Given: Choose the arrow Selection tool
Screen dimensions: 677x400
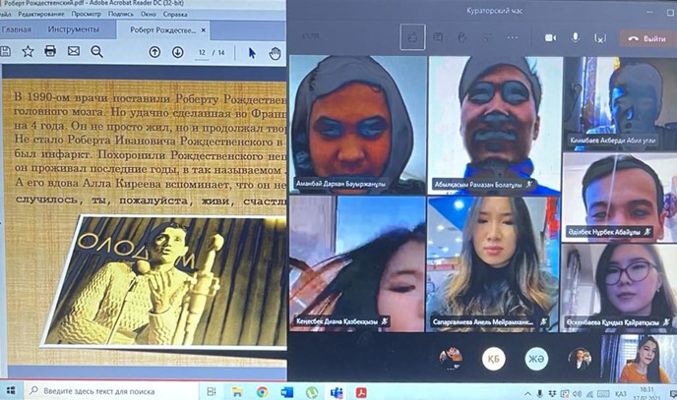Looking at the screenshot, I should (x=252, y=52).
